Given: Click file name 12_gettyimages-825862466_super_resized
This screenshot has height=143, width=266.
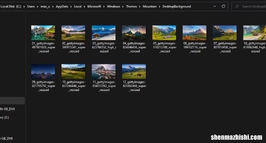Looking at the screenshot, I should 134,86.
